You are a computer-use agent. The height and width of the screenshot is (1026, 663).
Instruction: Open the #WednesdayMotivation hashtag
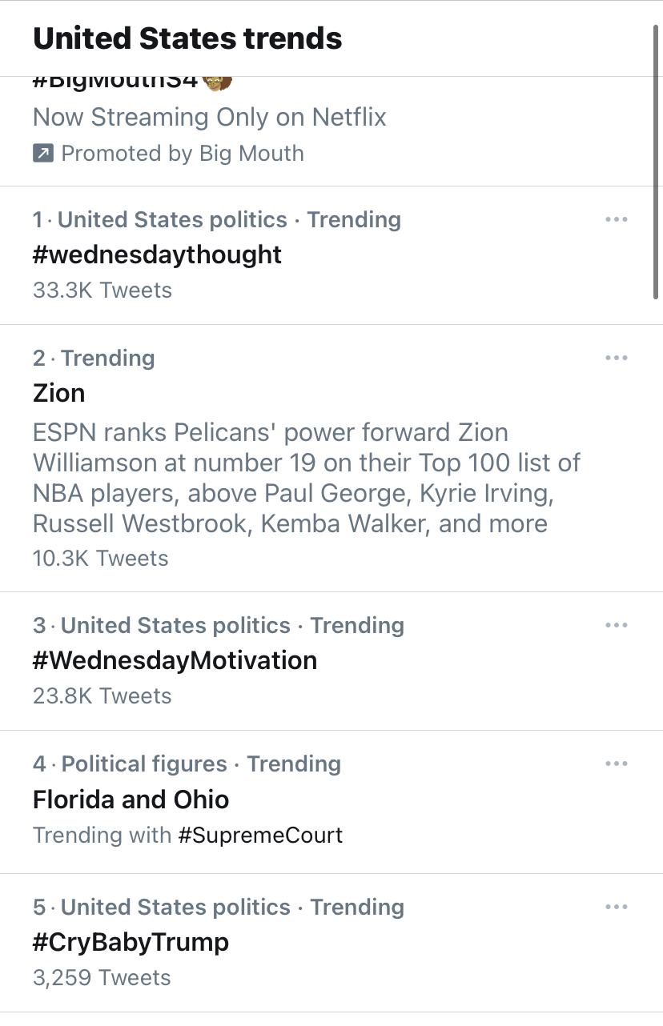pos(175,661)
